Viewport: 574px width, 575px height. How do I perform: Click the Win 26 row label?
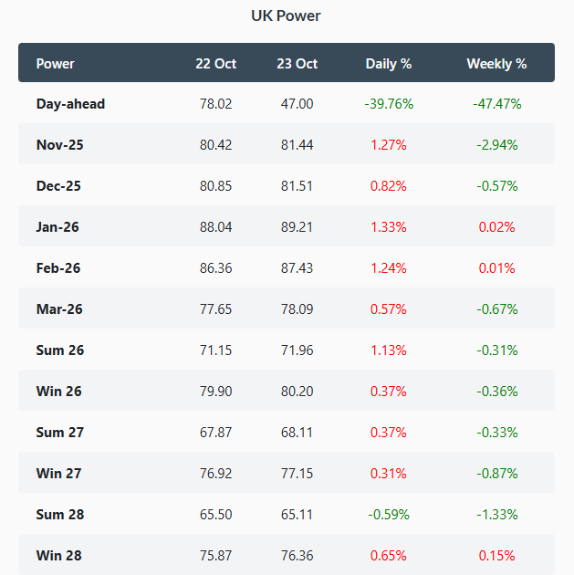point(59,392)
